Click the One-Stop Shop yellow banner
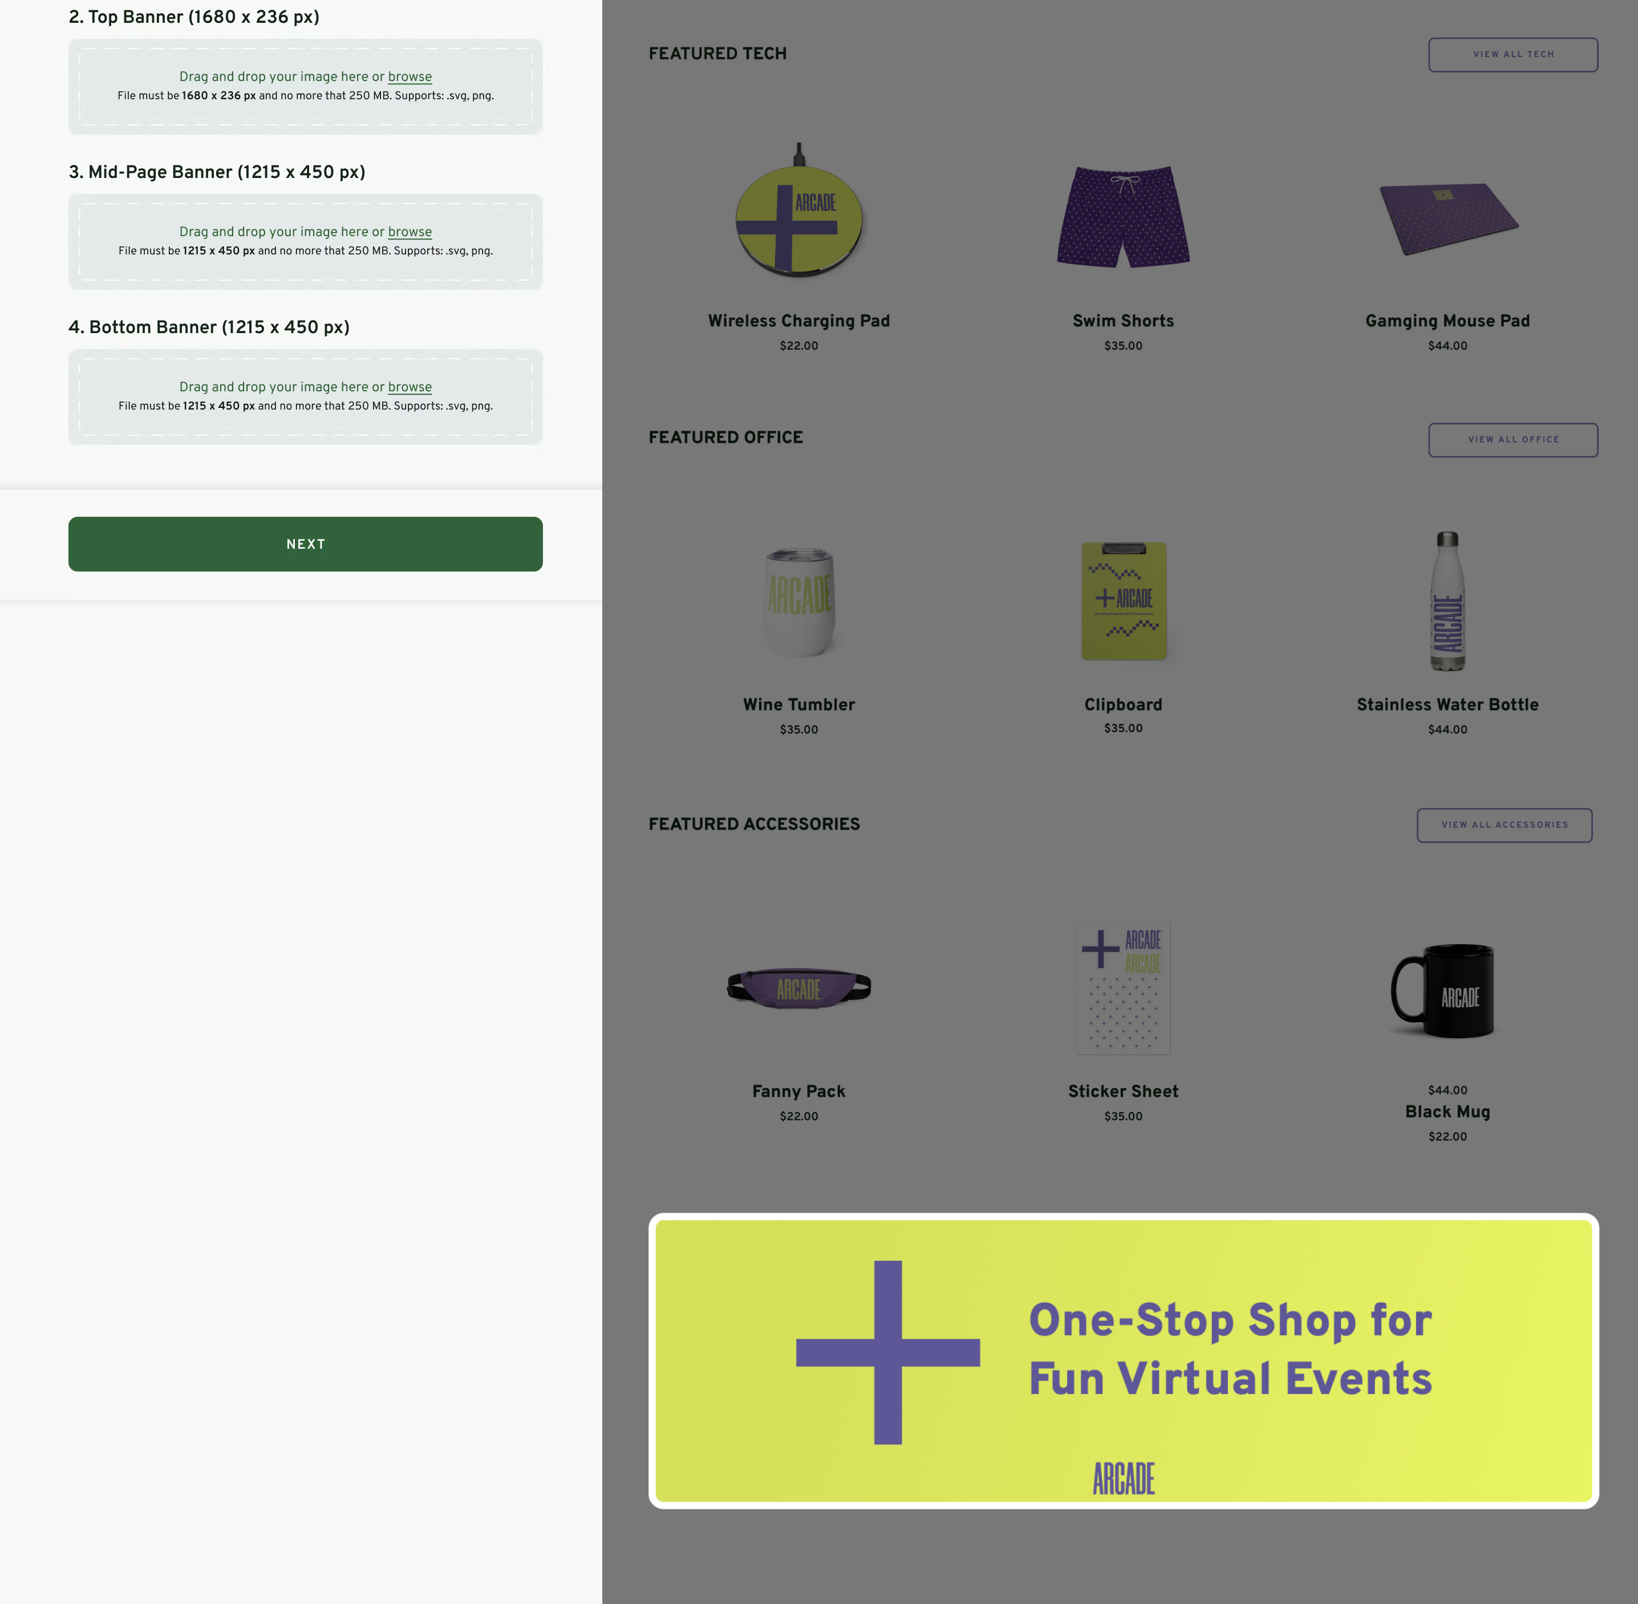The width and height of the screenshot is (1638, 1604). pyautogui.click(x=1124, y=1360)
